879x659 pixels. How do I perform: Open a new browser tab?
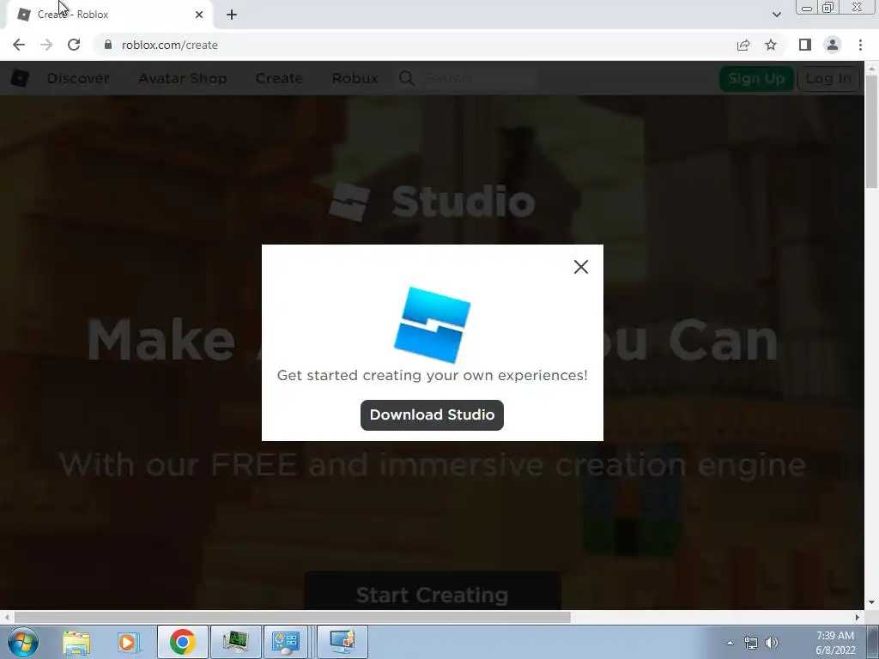(x=232, y=15)
